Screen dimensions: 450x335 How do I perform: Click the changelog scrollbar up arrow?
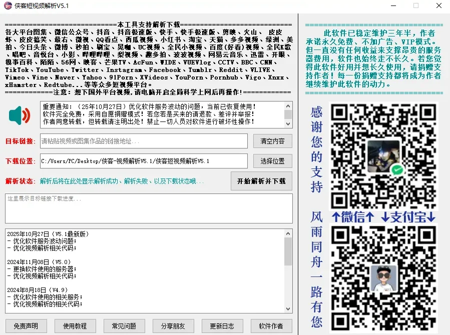288,233
